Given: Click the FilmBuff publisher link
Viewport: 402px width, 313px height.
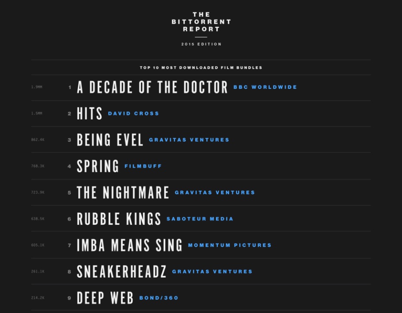Looking at the screenshot, I should pos(143,166).
